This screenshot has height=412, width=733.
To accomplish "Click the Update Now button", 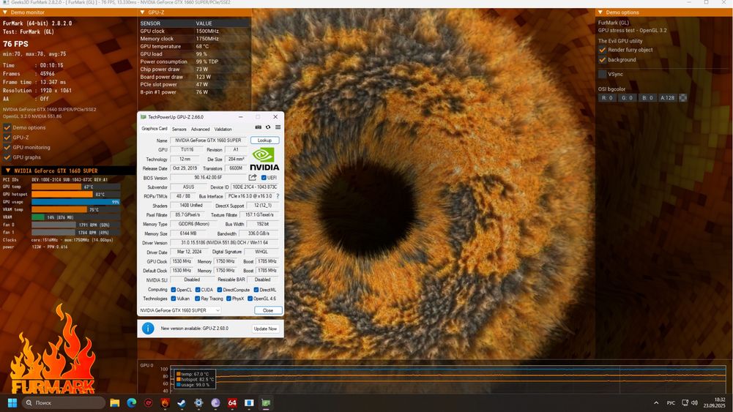I will [265, 329].
